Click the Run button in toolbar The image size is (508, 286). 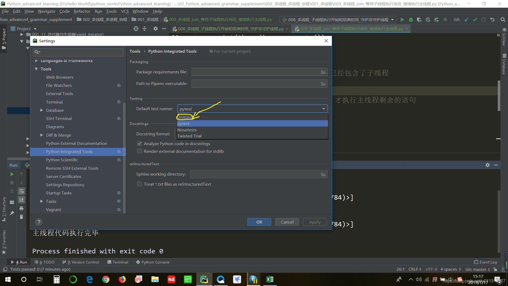pyautogui.click(x=402, y=20)
